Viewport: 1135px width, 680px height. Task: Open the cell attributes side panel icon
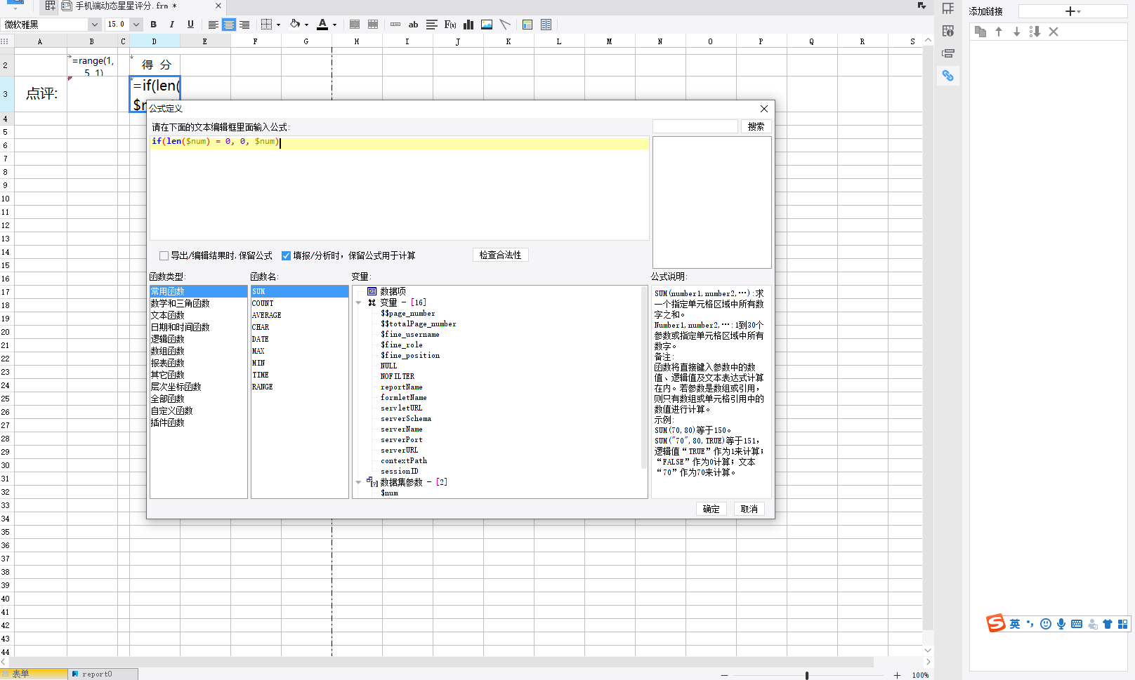coord(948,8)
